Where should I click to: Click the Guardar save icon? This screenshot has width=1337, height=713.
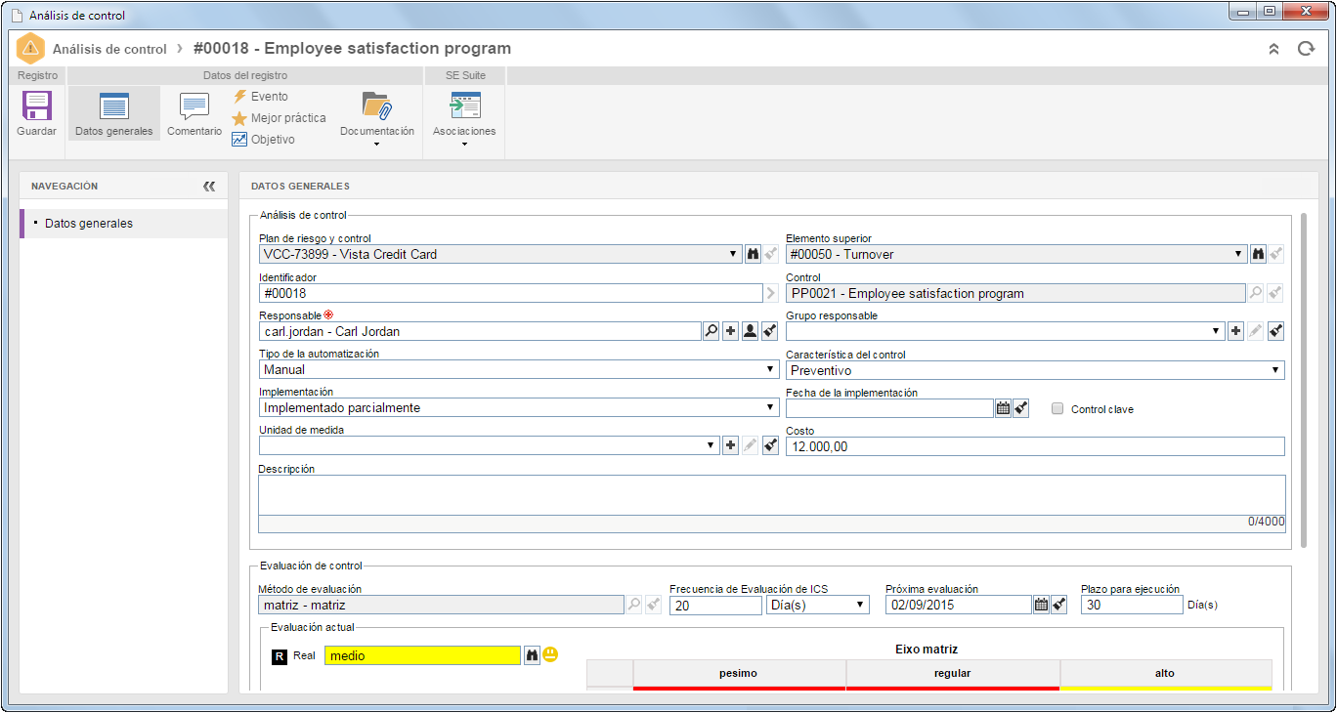coord(37,105)
